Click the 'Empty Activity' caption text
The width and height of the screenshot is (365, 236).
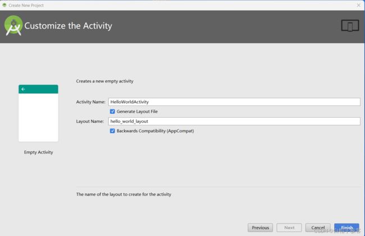[x=38, y=152]
